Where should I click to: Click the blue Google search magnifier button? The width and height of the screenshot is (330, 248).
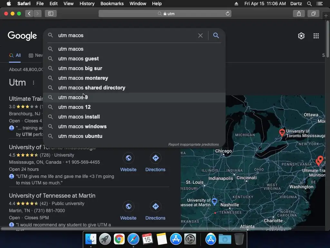click(216, 36)
